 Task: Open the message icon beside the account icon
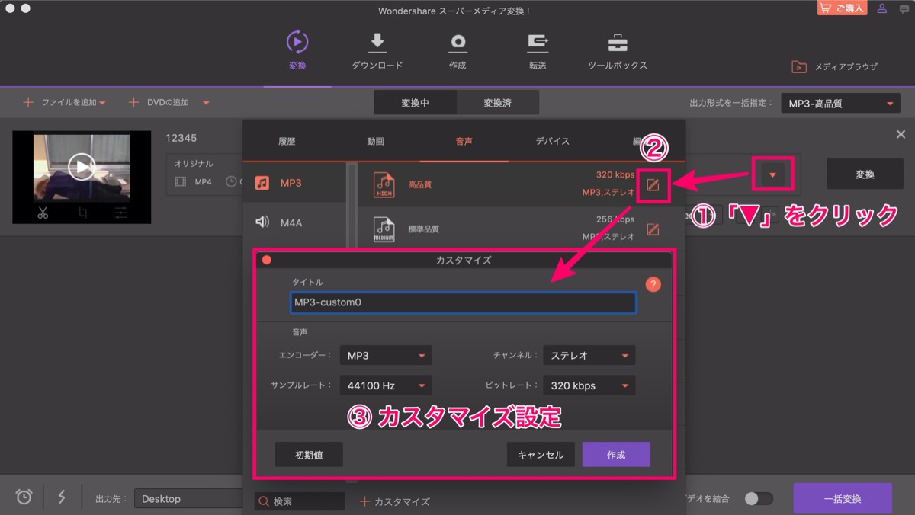pos(903,8)
